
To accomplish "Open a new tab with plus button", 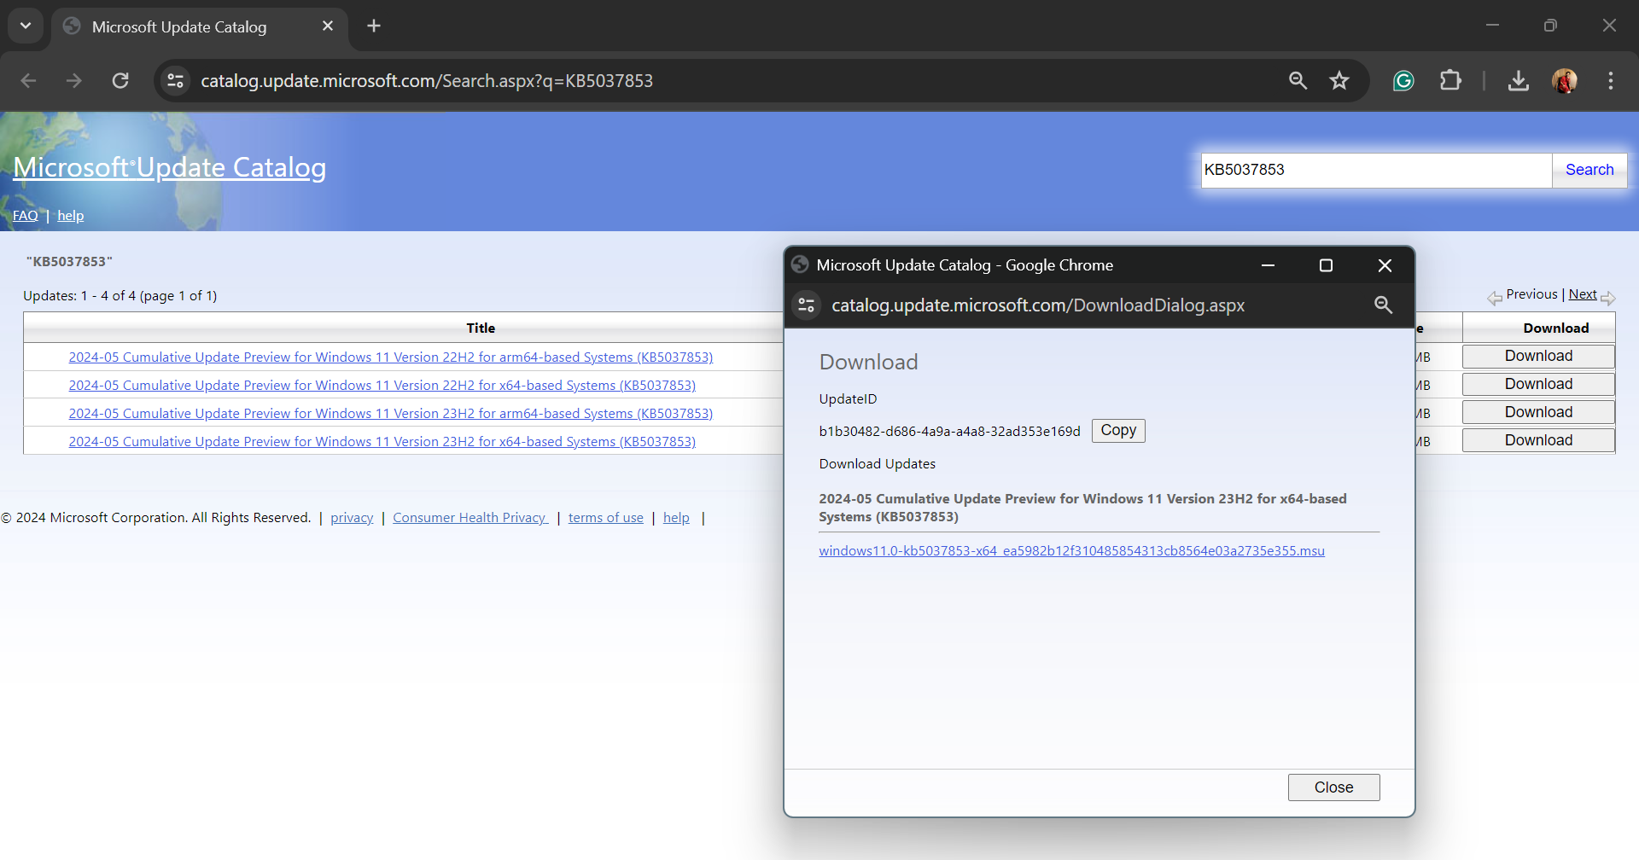I will (374, 26).
